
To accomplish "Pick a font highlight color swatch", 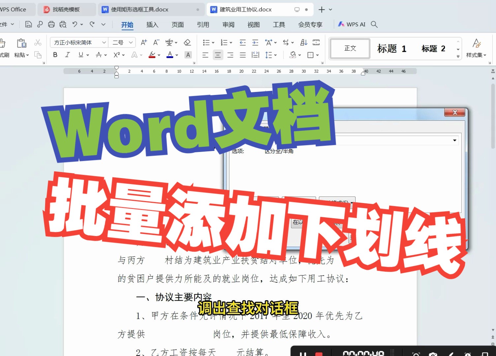I will coord(153,55).
